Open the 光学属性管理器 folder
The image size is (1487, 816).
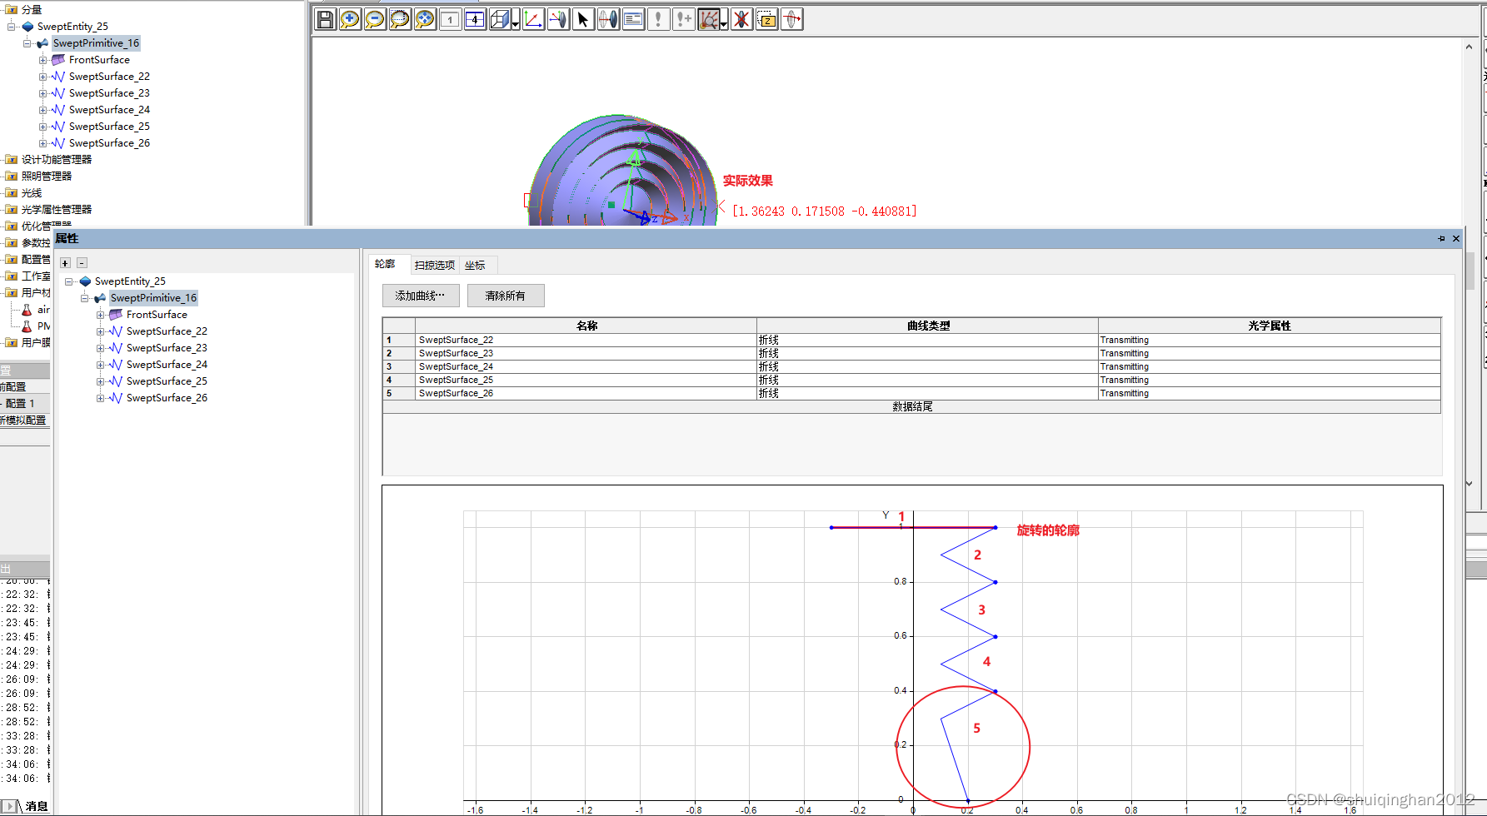tap(57, 210)
